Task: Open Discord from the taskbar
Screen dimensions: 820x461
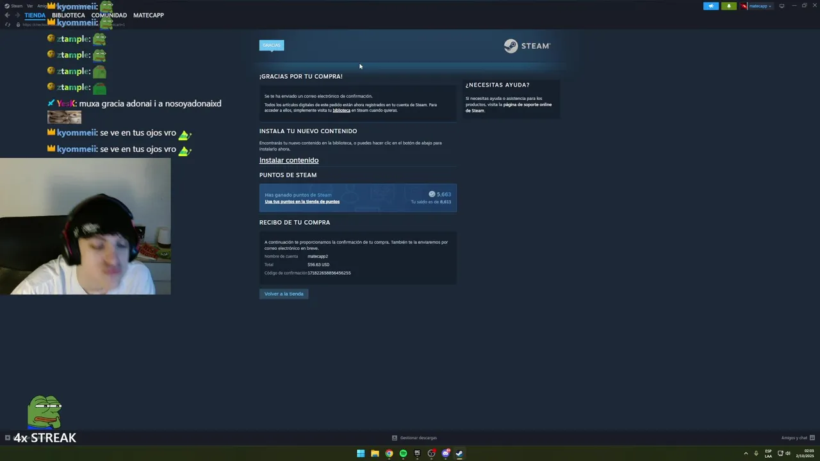Action: pyautogui.click(x=445, y=453)
